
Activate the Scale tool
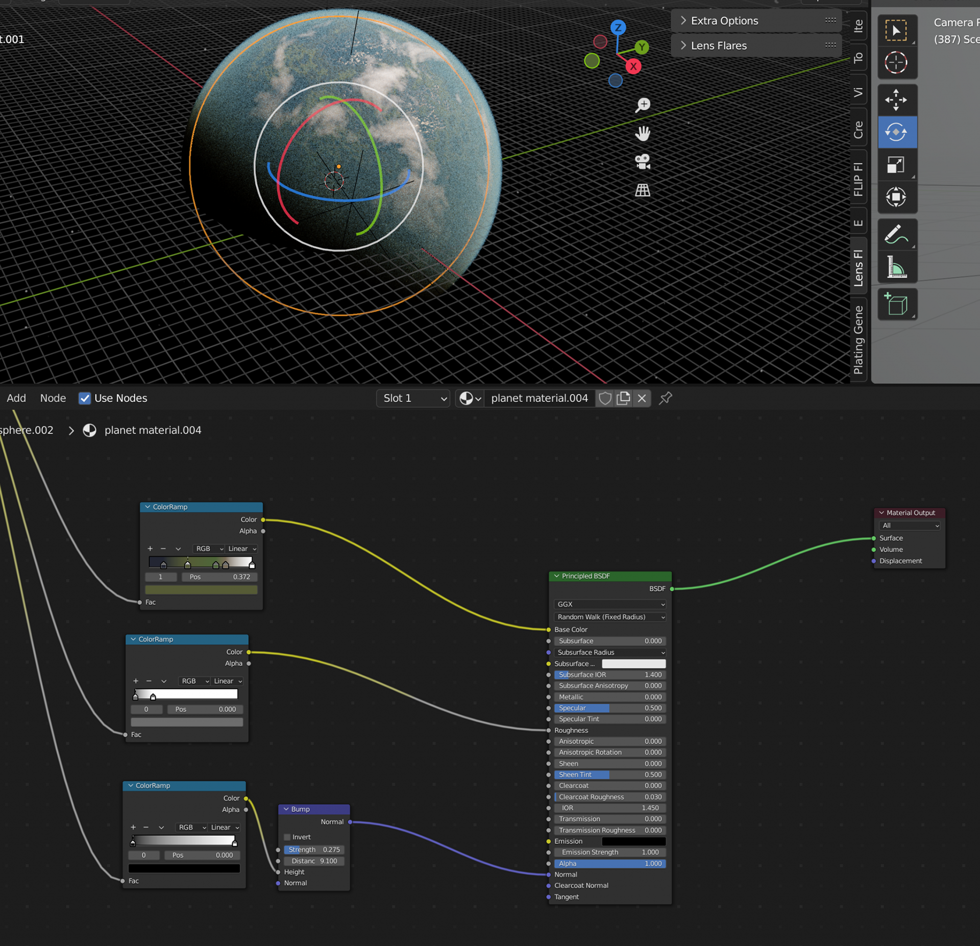click(x=896, y=165)
